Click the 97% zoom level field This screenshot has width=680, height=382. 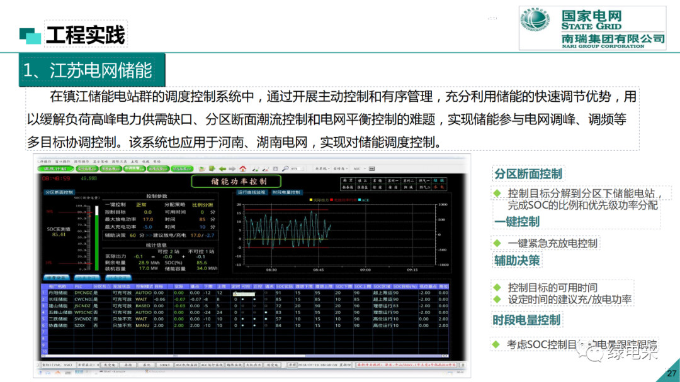[x=297, y=169]
